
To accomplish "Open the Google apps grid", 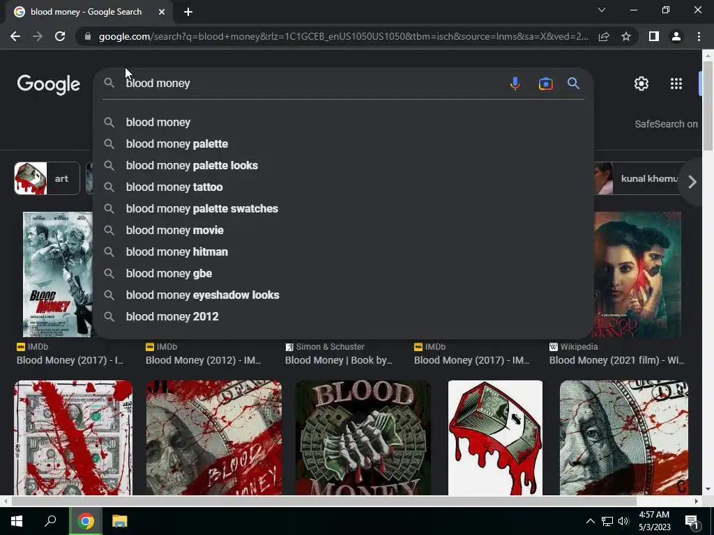I will [x=676, y=84].
